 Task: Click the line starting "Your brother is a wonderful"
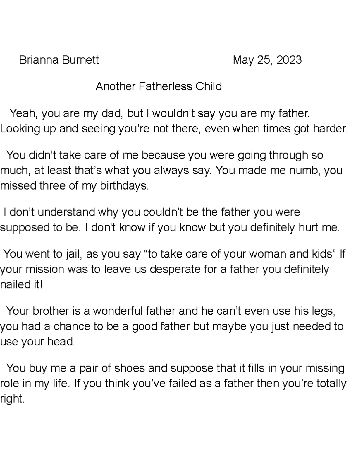(170, 311)
